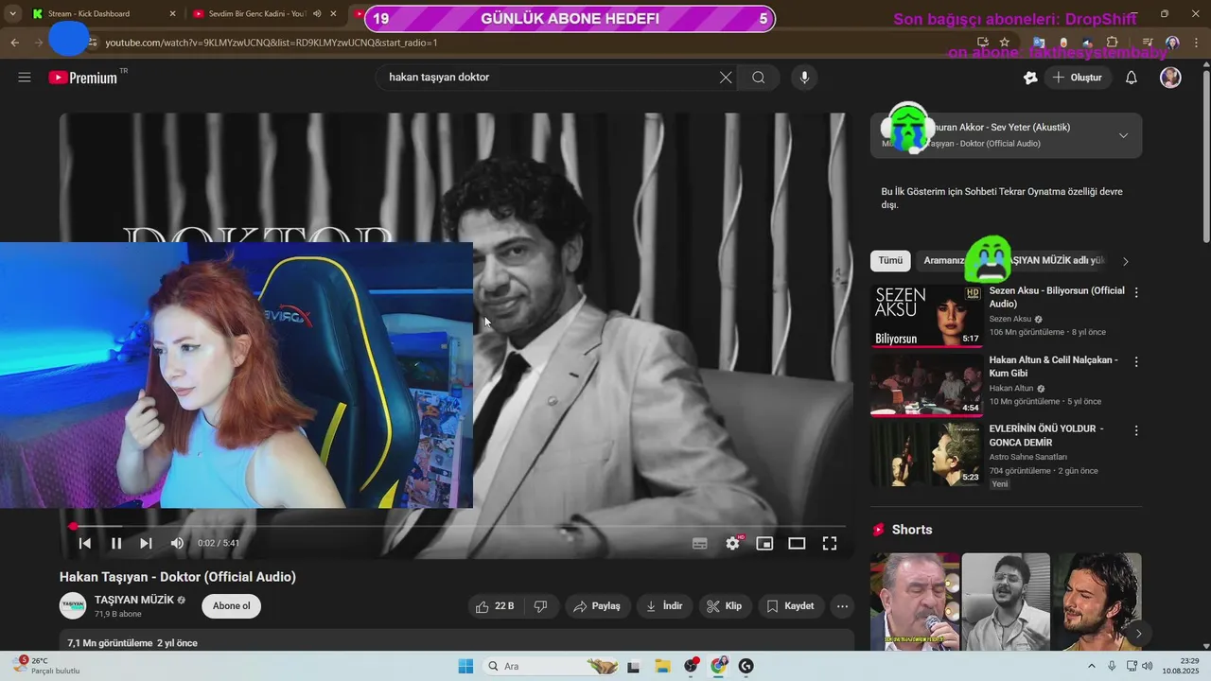The width and height of the screenshot is (1211, 681).
Task: Toggle theater mode view
Action: click(797, 543)
